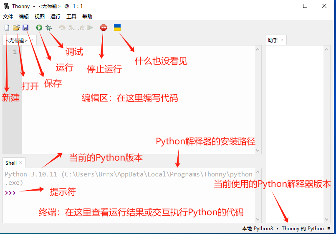Close the 助手 panel tab
Image resolution: width=336 pixels, height=234 pixels.
282,40
